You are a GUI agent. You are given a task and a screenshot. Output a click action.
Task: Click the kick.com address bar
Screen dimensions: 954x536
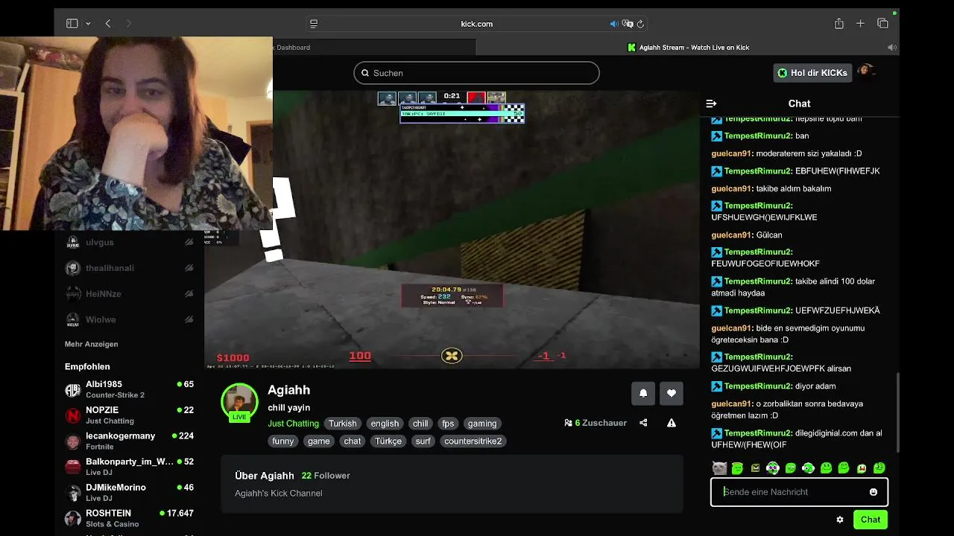476,24
